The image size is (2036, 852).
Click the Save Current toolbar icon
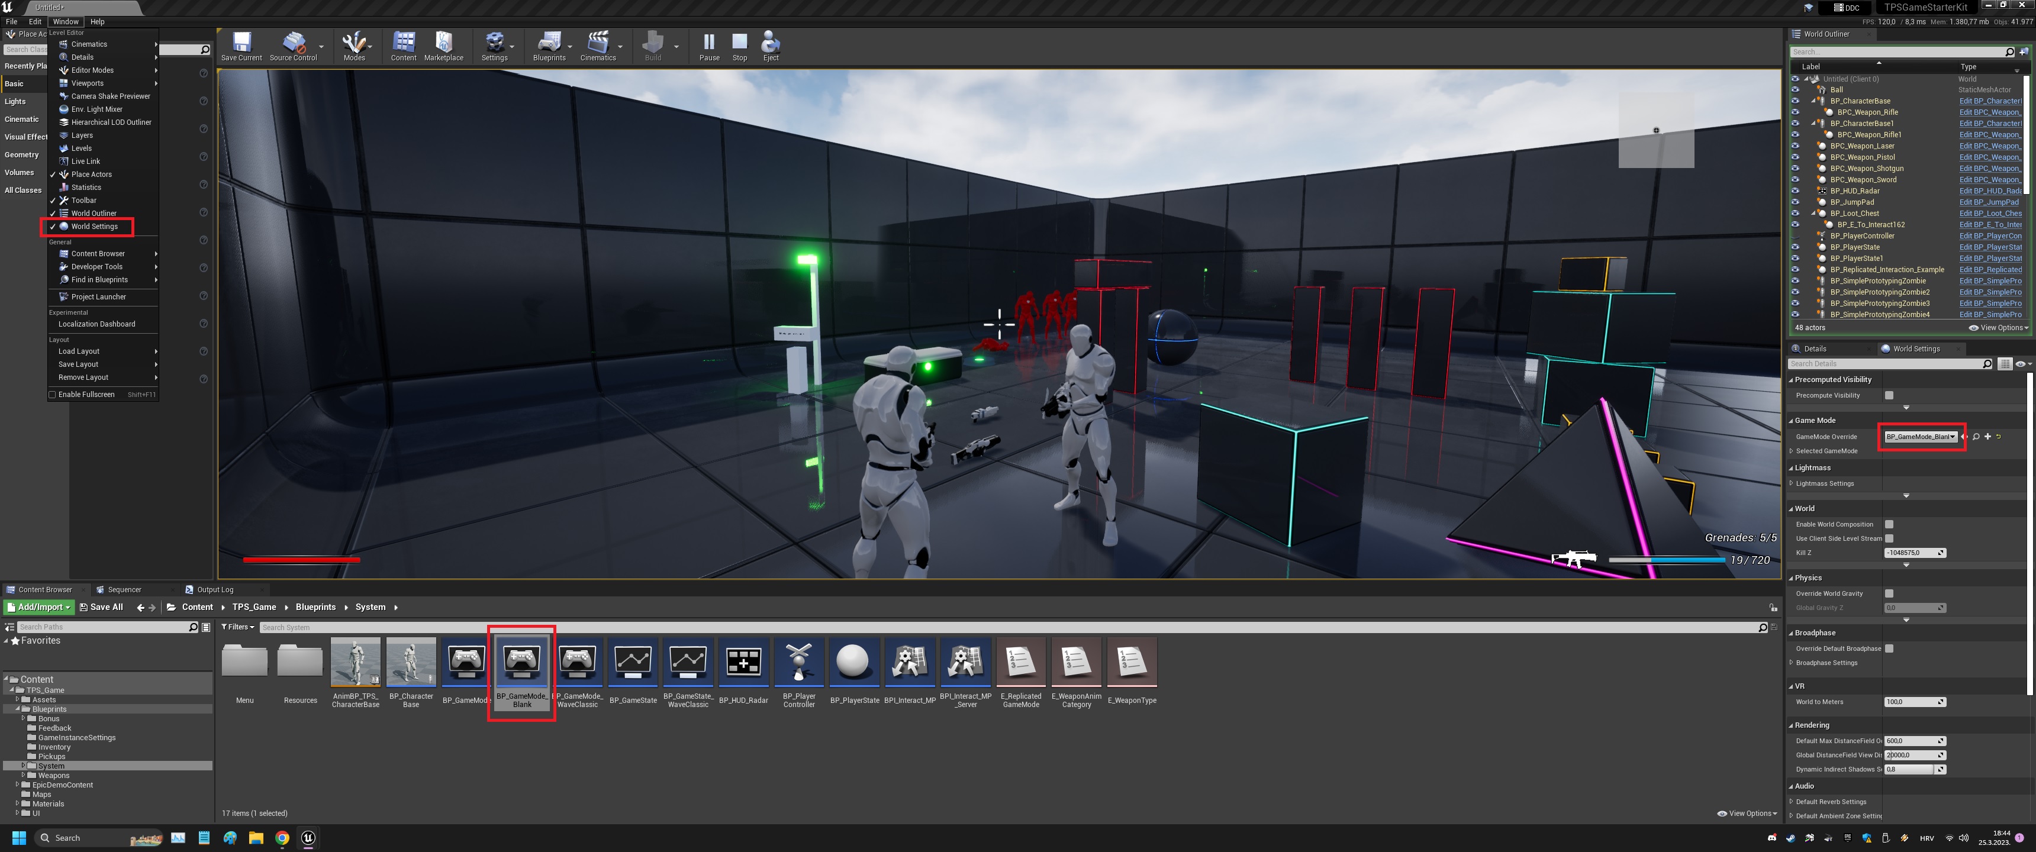(x=241, y=46)
